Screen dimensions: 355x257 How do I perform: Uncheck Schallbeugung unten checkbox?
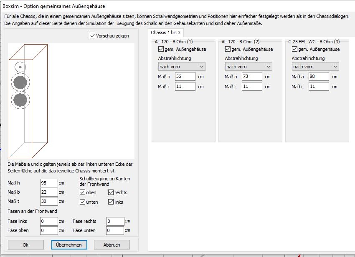[82, 202]
